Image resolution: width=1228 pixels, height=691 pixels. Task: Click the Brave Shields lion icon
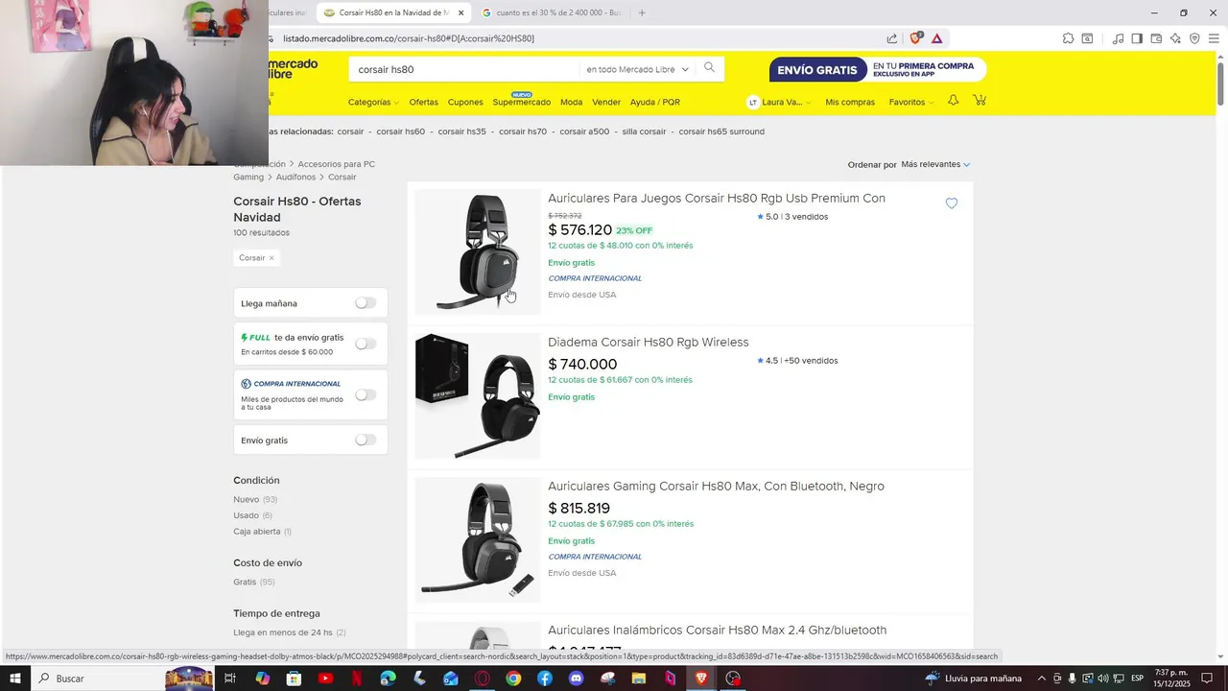click(x=917, y=38)
